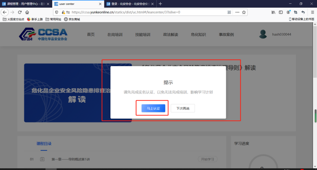This screenshot has height=170, width=317.
Task: Go back with the browser back arrow
Action: (x=5, y=12)
